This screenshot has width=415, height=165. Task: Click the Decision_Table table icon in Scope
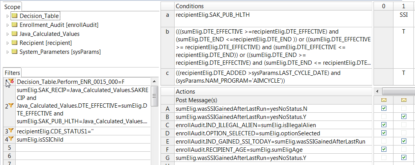pos(14,16)
